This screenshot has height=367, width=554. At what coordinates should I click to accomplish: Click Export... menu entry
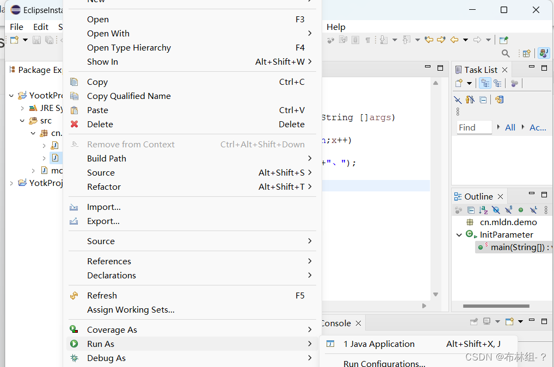click(191, 221)
